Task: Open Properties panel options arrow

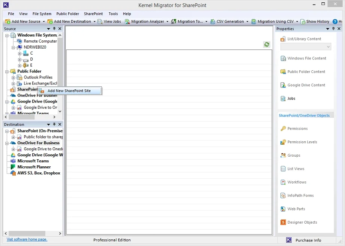Action: coord(328,29)
